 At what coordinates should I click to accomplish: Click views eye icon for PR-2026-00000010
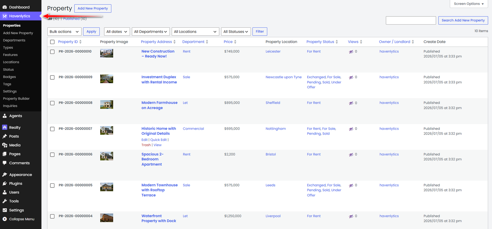(351, 52)
